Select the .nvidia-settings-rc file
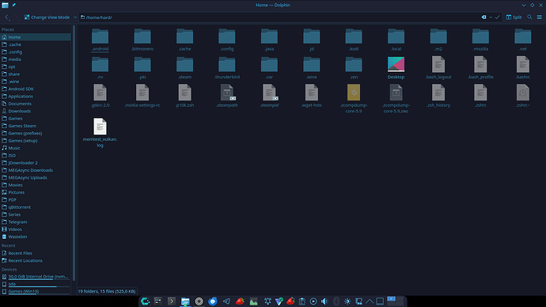Viewport: 546px width, 307px height. 142,97
